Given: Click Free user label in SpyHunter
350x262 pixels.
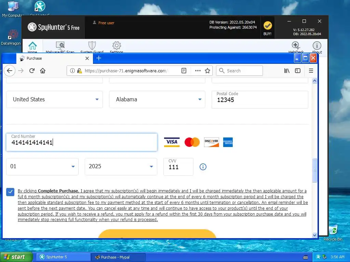Looking at the screenshot, I should pyautogui.click(x=106, y=23).
